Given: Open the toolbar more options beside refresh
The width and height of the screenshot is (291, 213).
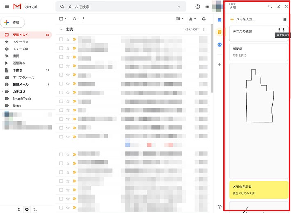Looking at the screenshot, I should pyautogui.click(x=83, y=19).
